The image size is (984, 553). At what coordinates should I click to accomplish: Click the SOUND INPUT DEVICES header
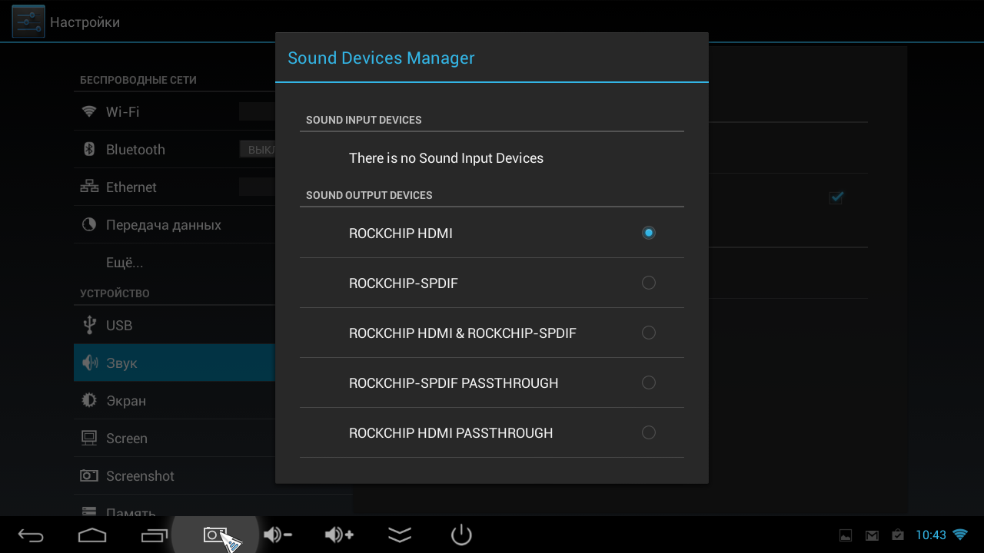click(x=364, y=120)
